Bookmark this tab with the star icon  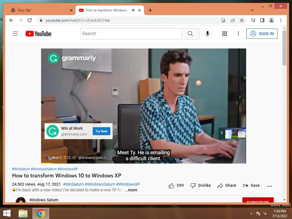click(x=242, y=20)
